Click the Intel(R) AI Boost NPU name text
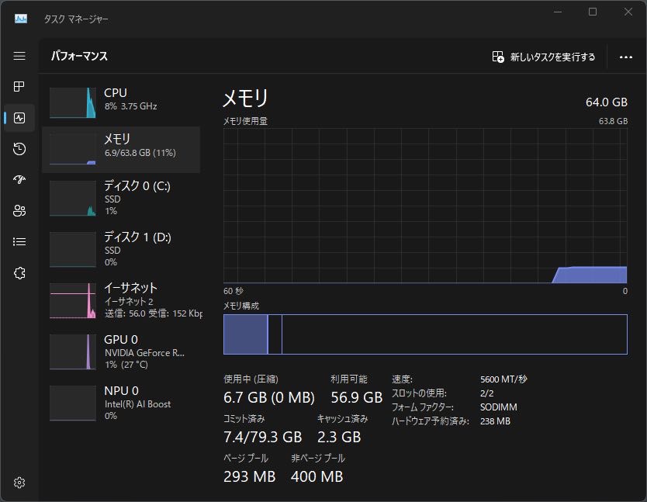Screen dimensions: 647x502 (137, 403)
